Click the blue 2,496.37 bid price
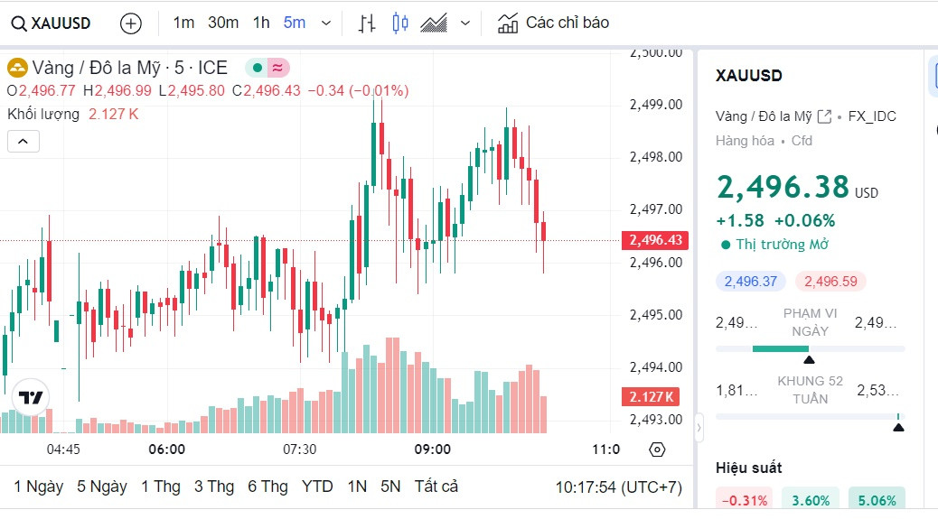Image resolution: width=938 pixels, height=519 pixels. tap(751, 282)
